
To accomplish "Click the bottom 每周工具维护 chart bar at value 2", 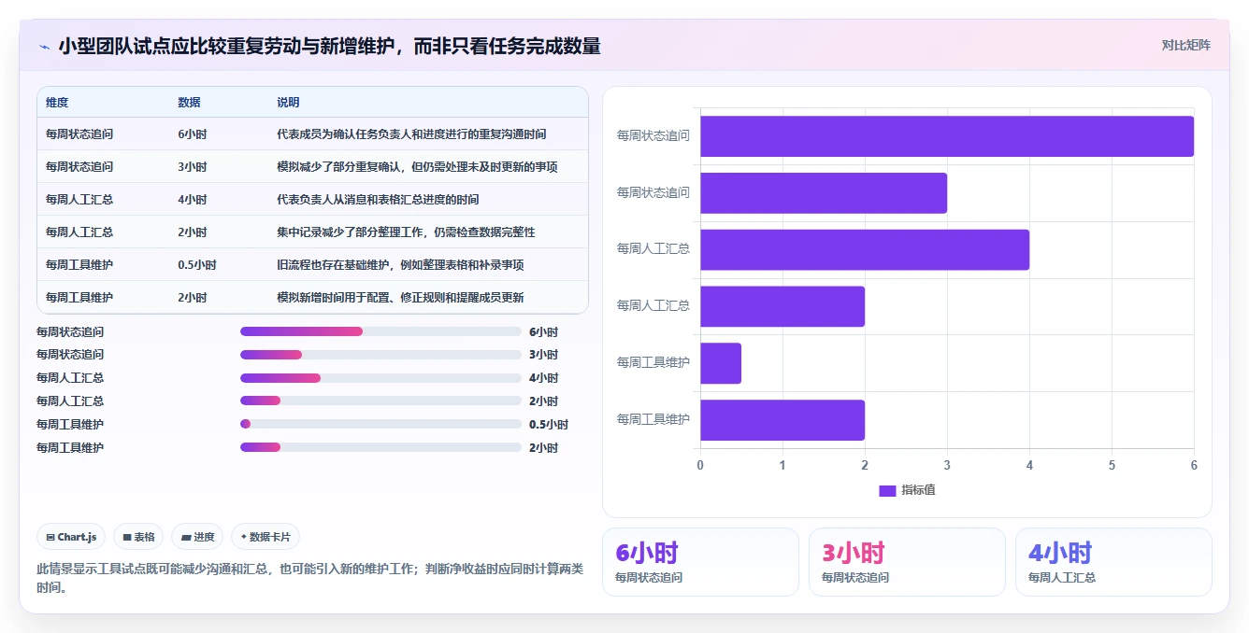I will click(782, 420).
